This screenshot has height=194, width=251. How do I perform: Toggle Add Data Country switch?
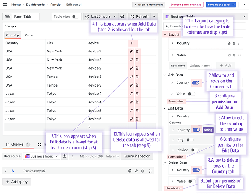pyautogui.click(x=196, y=82)
